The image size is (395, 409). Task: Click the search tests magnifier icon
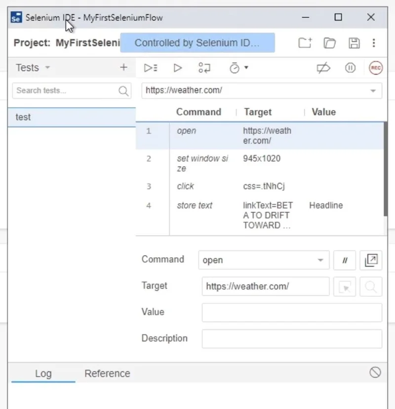point(123,91)
